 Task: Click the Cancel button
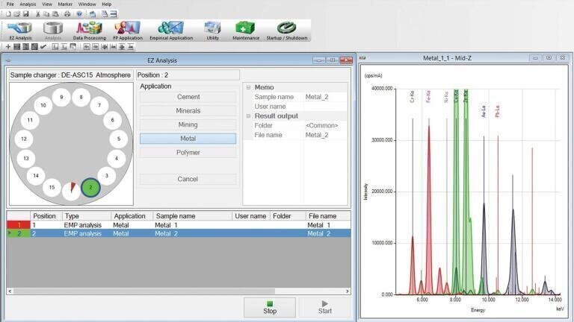click(188, 179)
